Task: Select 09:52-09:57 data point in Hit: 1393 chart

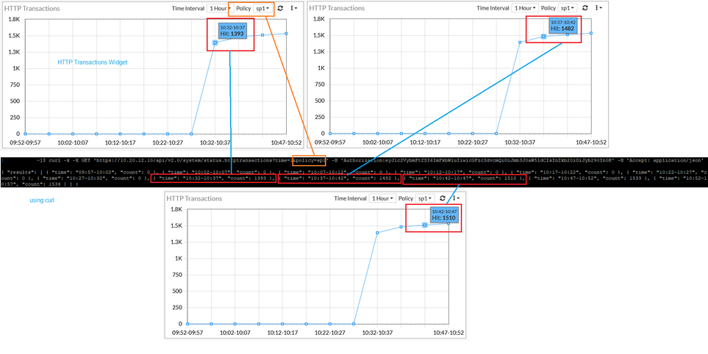Action: point(25,134)
